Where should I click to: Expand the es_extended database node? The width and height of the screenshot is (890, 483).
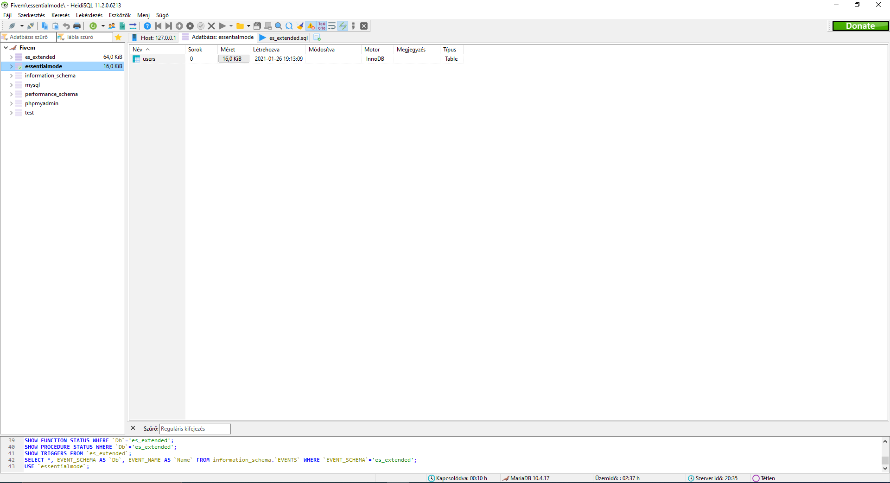coord(11,57)
